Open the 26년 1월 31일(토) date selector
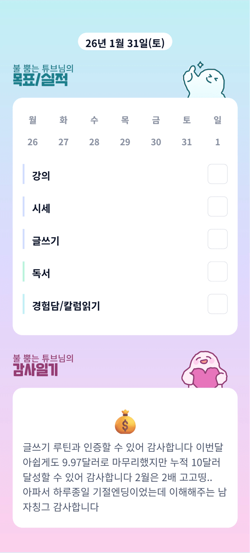 click(125, 42)
